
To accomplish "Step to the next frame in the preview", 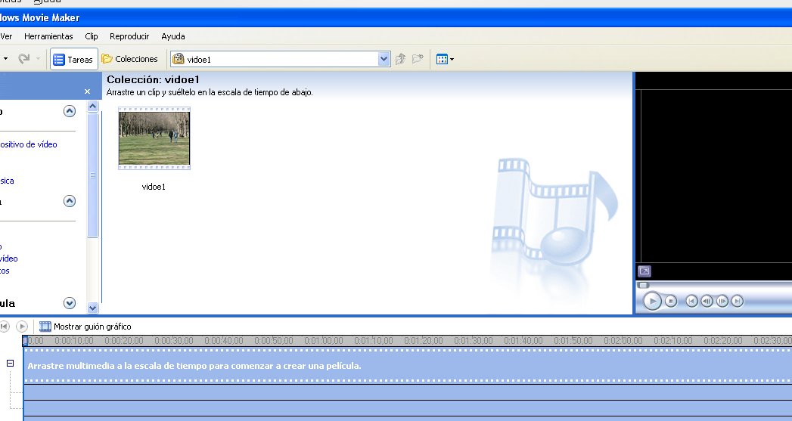I will click(722, 302).
